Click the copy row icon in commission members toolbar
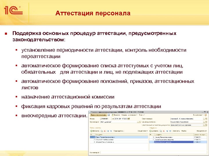This screenshot has height=156, width=209. click(102, 131)
